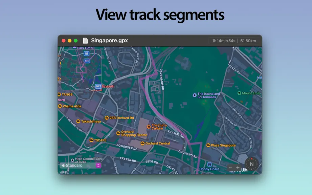Minimize the Singapore.gpx window with yellow button
This screenshot has height=195, width=312.
(x=69, y=41)
